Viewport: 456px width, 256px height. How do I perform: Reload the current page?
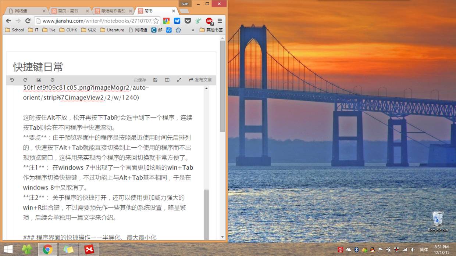(x=28, y=21)
